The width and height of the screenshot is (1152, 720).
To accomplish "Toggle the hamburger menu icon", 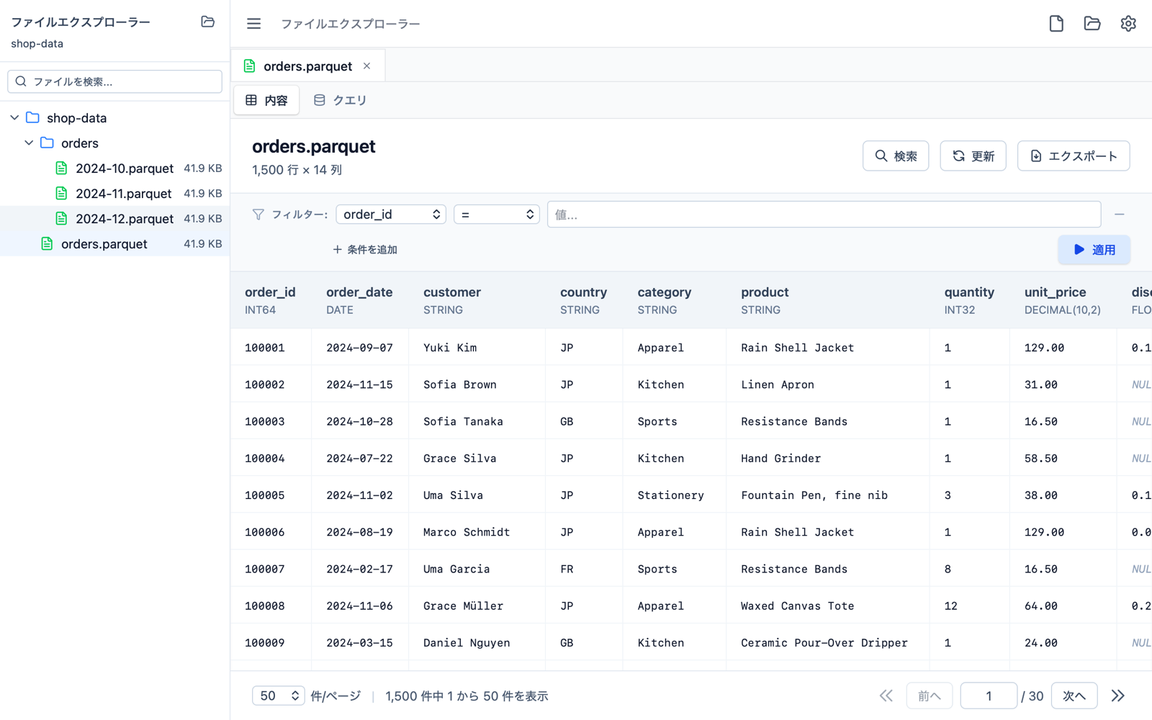I will [x=253, y=24].
